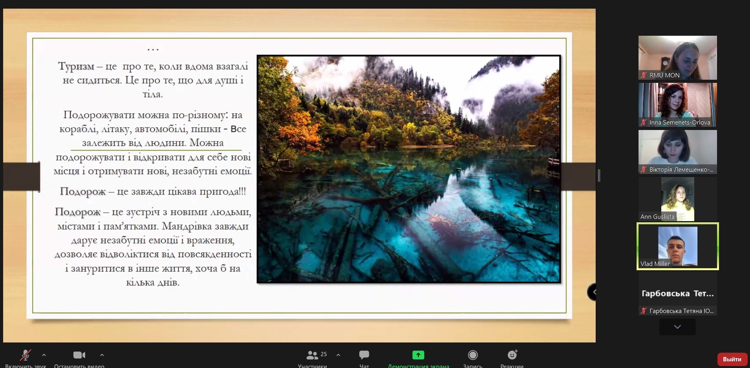750x368 pixels.
Task: Collapse the side panel with round arrow button
Action: coord(593,292)
